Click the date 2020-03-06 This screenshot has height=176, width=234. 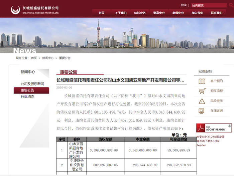tap(64, 87)
